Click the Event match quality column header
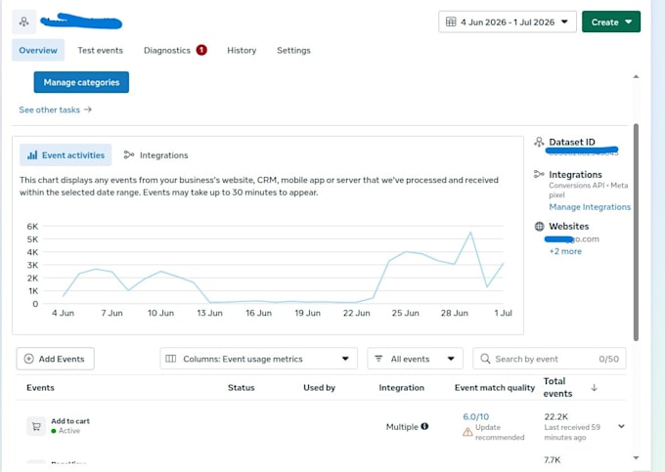The width and height of the screenshot is (665, 472). pyautogui.click(x=495, y=388)
